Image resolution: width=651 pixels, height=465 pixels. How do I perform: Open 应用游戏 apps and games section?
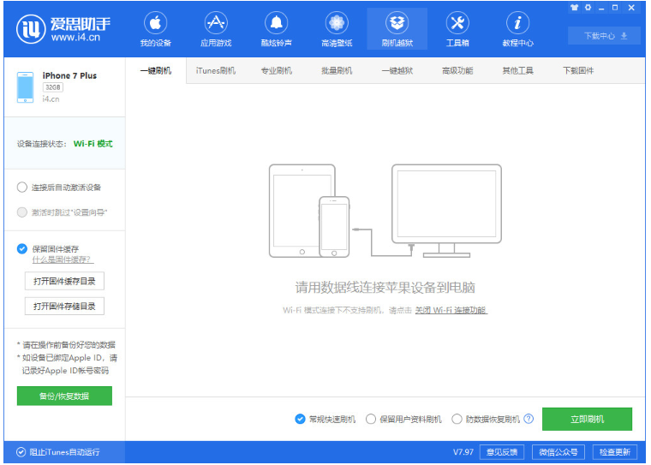[x=216, y=29]
